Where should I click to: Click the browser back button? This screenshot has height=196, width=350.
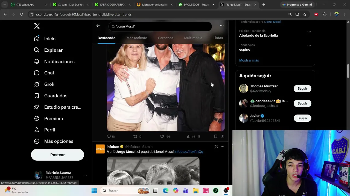(x=5, y=14)
